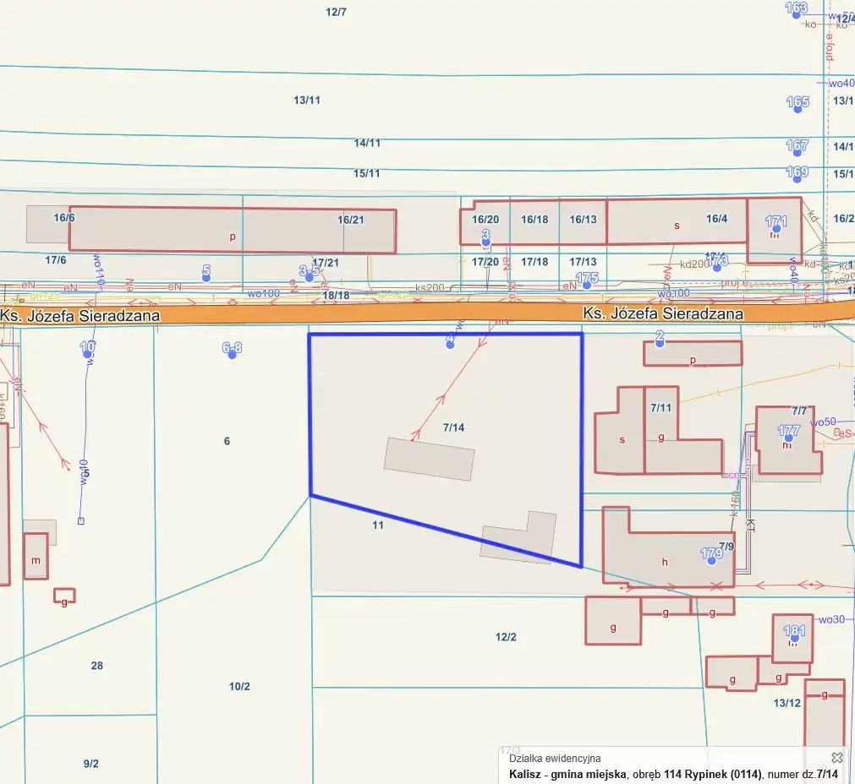
Task: Select parcel label 16/21
Action: pyautogui.click(x=351, y=220)
